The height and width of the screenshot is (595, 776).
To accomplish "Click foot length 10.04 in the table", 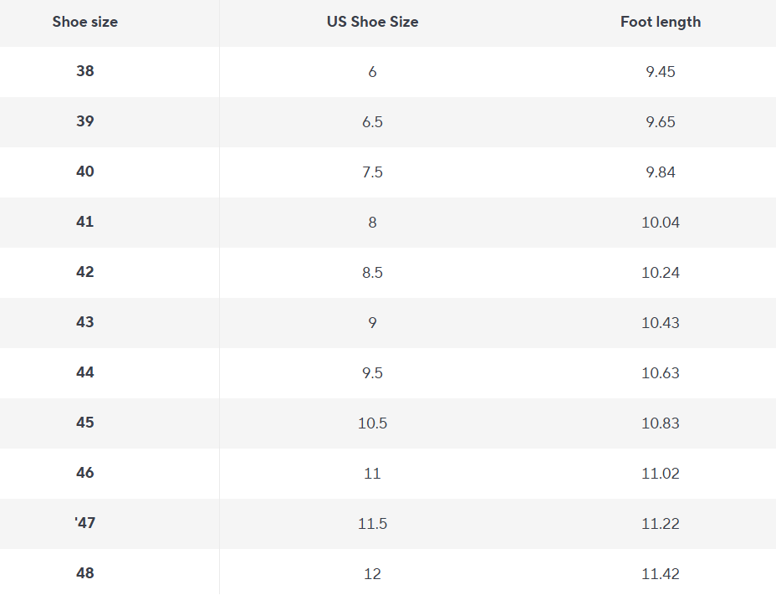I will (x=660, y=222).
